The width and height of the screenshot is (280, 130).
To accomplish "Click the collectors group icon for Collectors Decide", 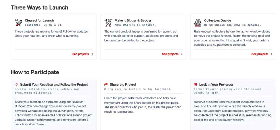I will (198, 22).
